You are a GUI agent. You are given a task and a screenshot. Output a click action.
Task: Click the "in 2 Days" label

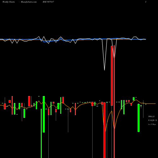[152, 124]
